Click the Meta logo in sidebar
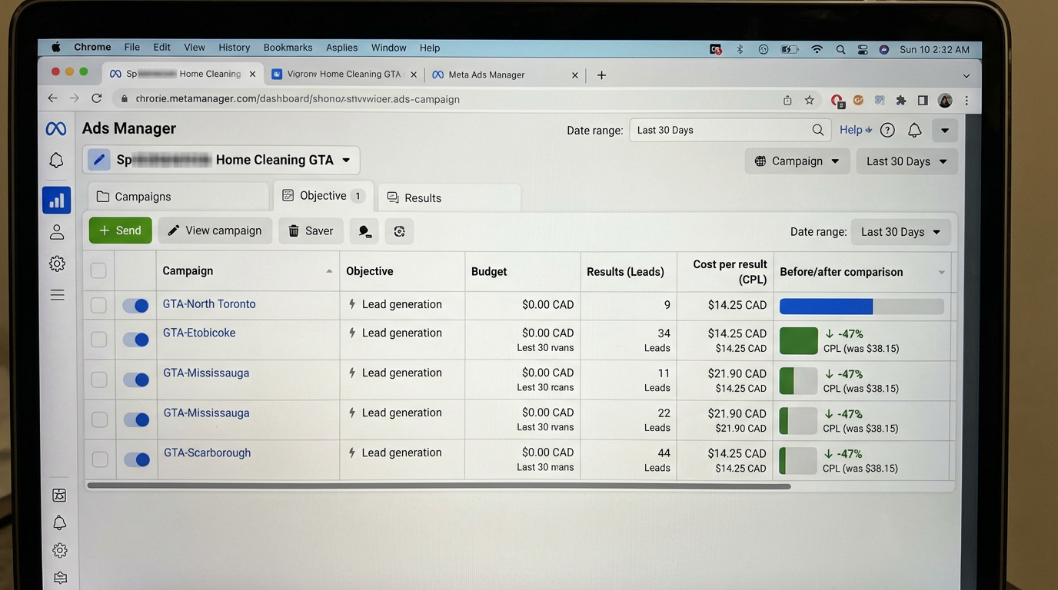This screenshot has width=1058, height=590. point(56,129)
